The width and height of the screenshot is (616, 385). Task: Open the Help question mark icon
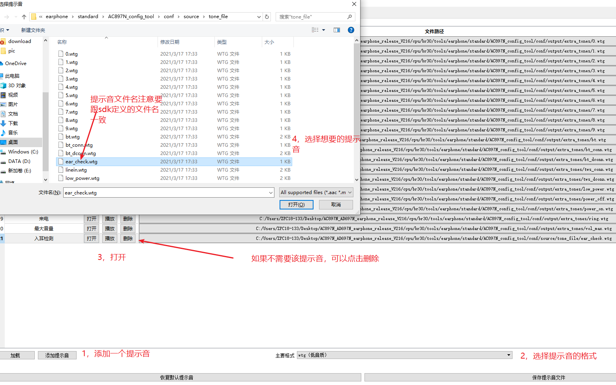click(x=351, y=30)
